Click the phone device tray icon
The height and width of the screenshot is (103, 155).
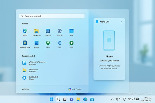(x=125, y=99)
